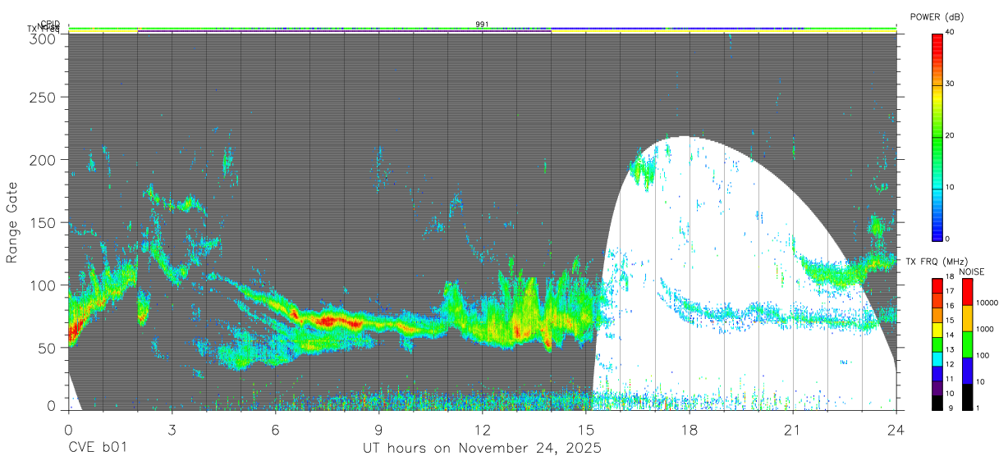Viewport: 1008px width, 465px height.
Task: Click the 10000 label on NOISE scale
Action: [987, 303]
